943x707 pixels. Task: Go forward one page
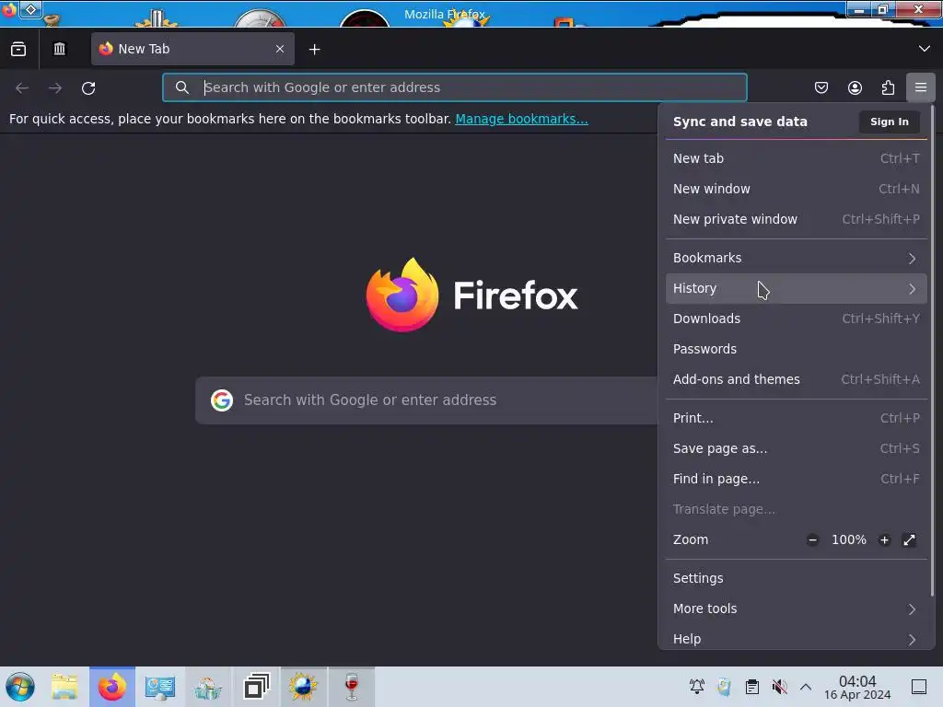pyautogui.click(x=55, y=87)
